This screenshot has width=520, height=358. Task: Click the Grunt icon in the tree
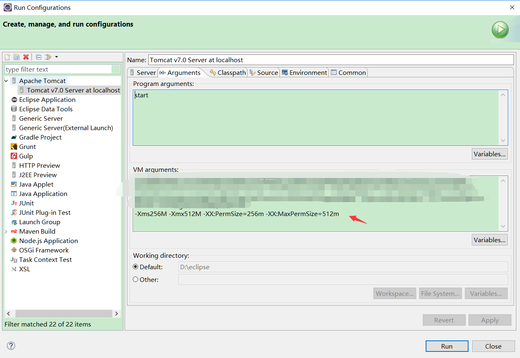point(14,147)
